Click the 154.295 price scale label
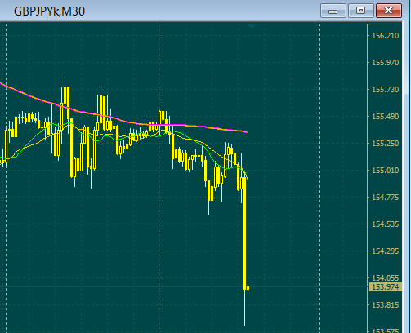The height and width of the screenshot is (333, 411). [x=385, y=251]
